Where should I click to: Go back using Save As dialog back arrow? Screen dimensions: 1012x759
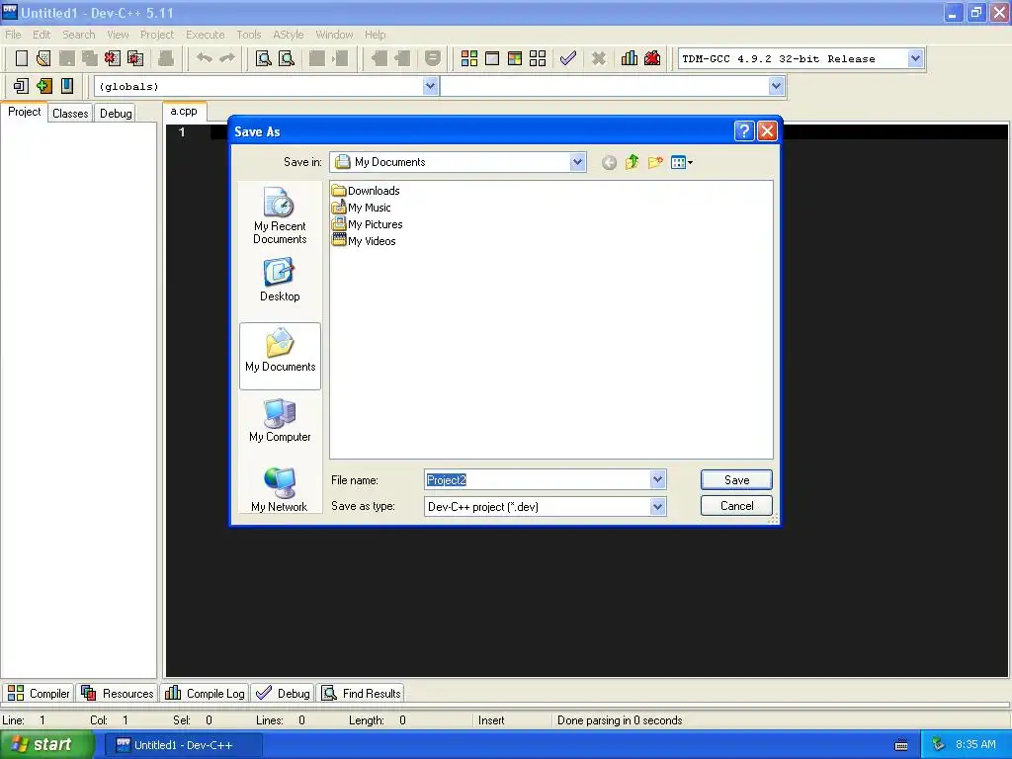tap(609, 163)
